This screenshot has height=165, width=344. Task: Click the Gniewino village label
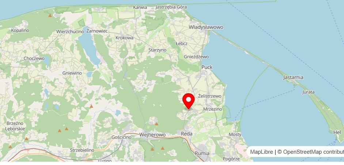[72, 73]
